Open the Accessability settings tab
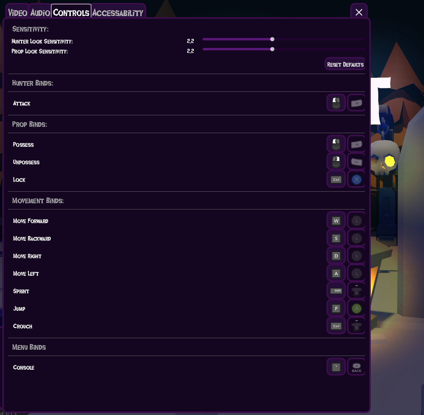This screenshot has height=415, width=424. click(x=118, y=12)
